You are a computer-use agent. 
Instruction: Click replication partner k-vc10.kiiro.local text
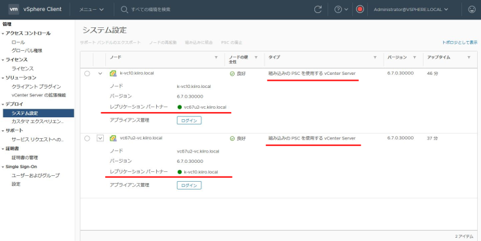click(201, 172)
